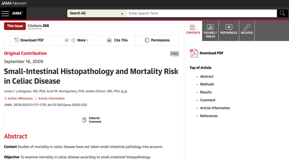Open Article Information link below authors
Screen dimensions: 289x160
pos(51,98)
